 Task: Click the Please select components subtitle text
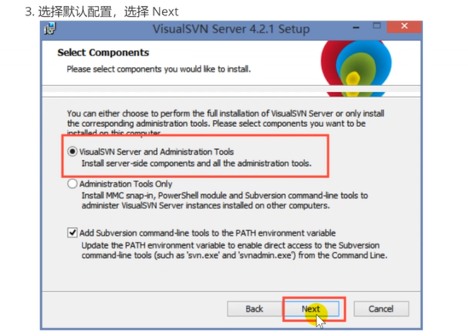[159, 69]
